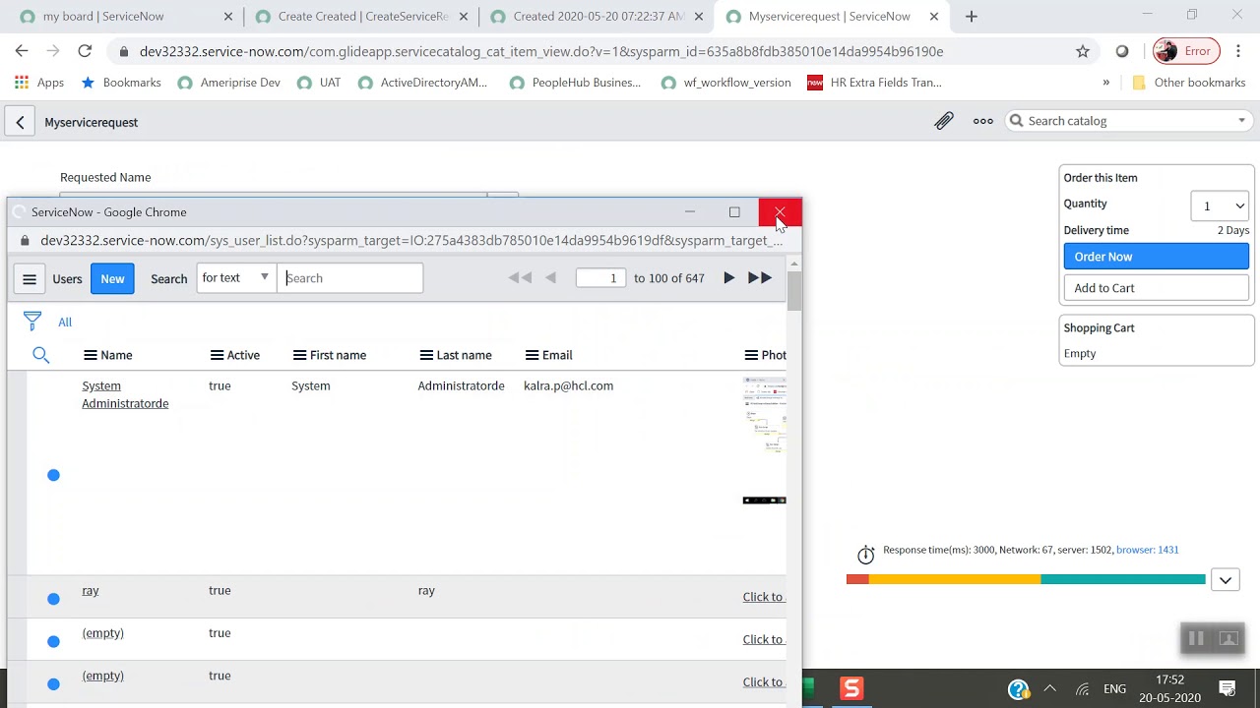This screenshot has height=708, width=1260.
Task: Jump to last page of users
Action: click(760, 278)
